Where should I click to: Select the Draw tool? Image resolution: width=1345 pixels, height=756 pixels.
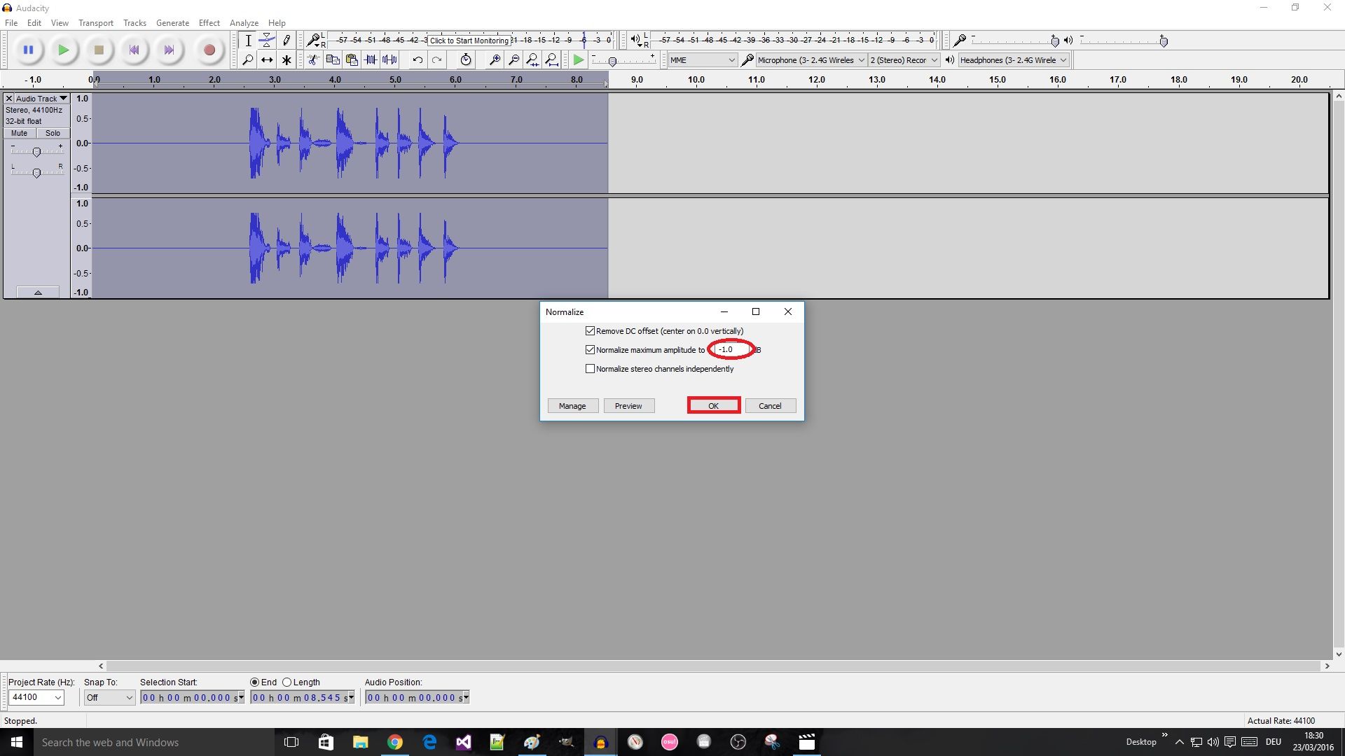coord(286,40)
